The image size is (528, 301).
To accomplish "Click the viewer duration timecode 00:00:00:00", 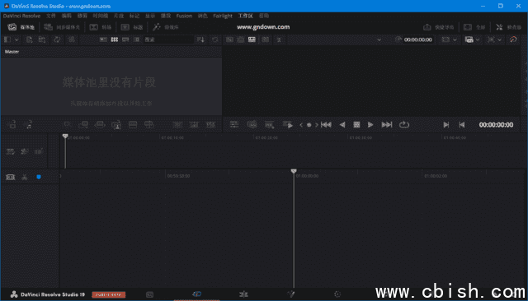I will [x=418, y=39].
